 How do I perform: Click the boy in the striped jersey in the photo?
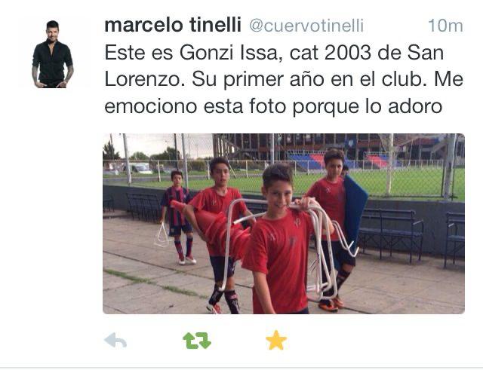click(x=178, y=217)
